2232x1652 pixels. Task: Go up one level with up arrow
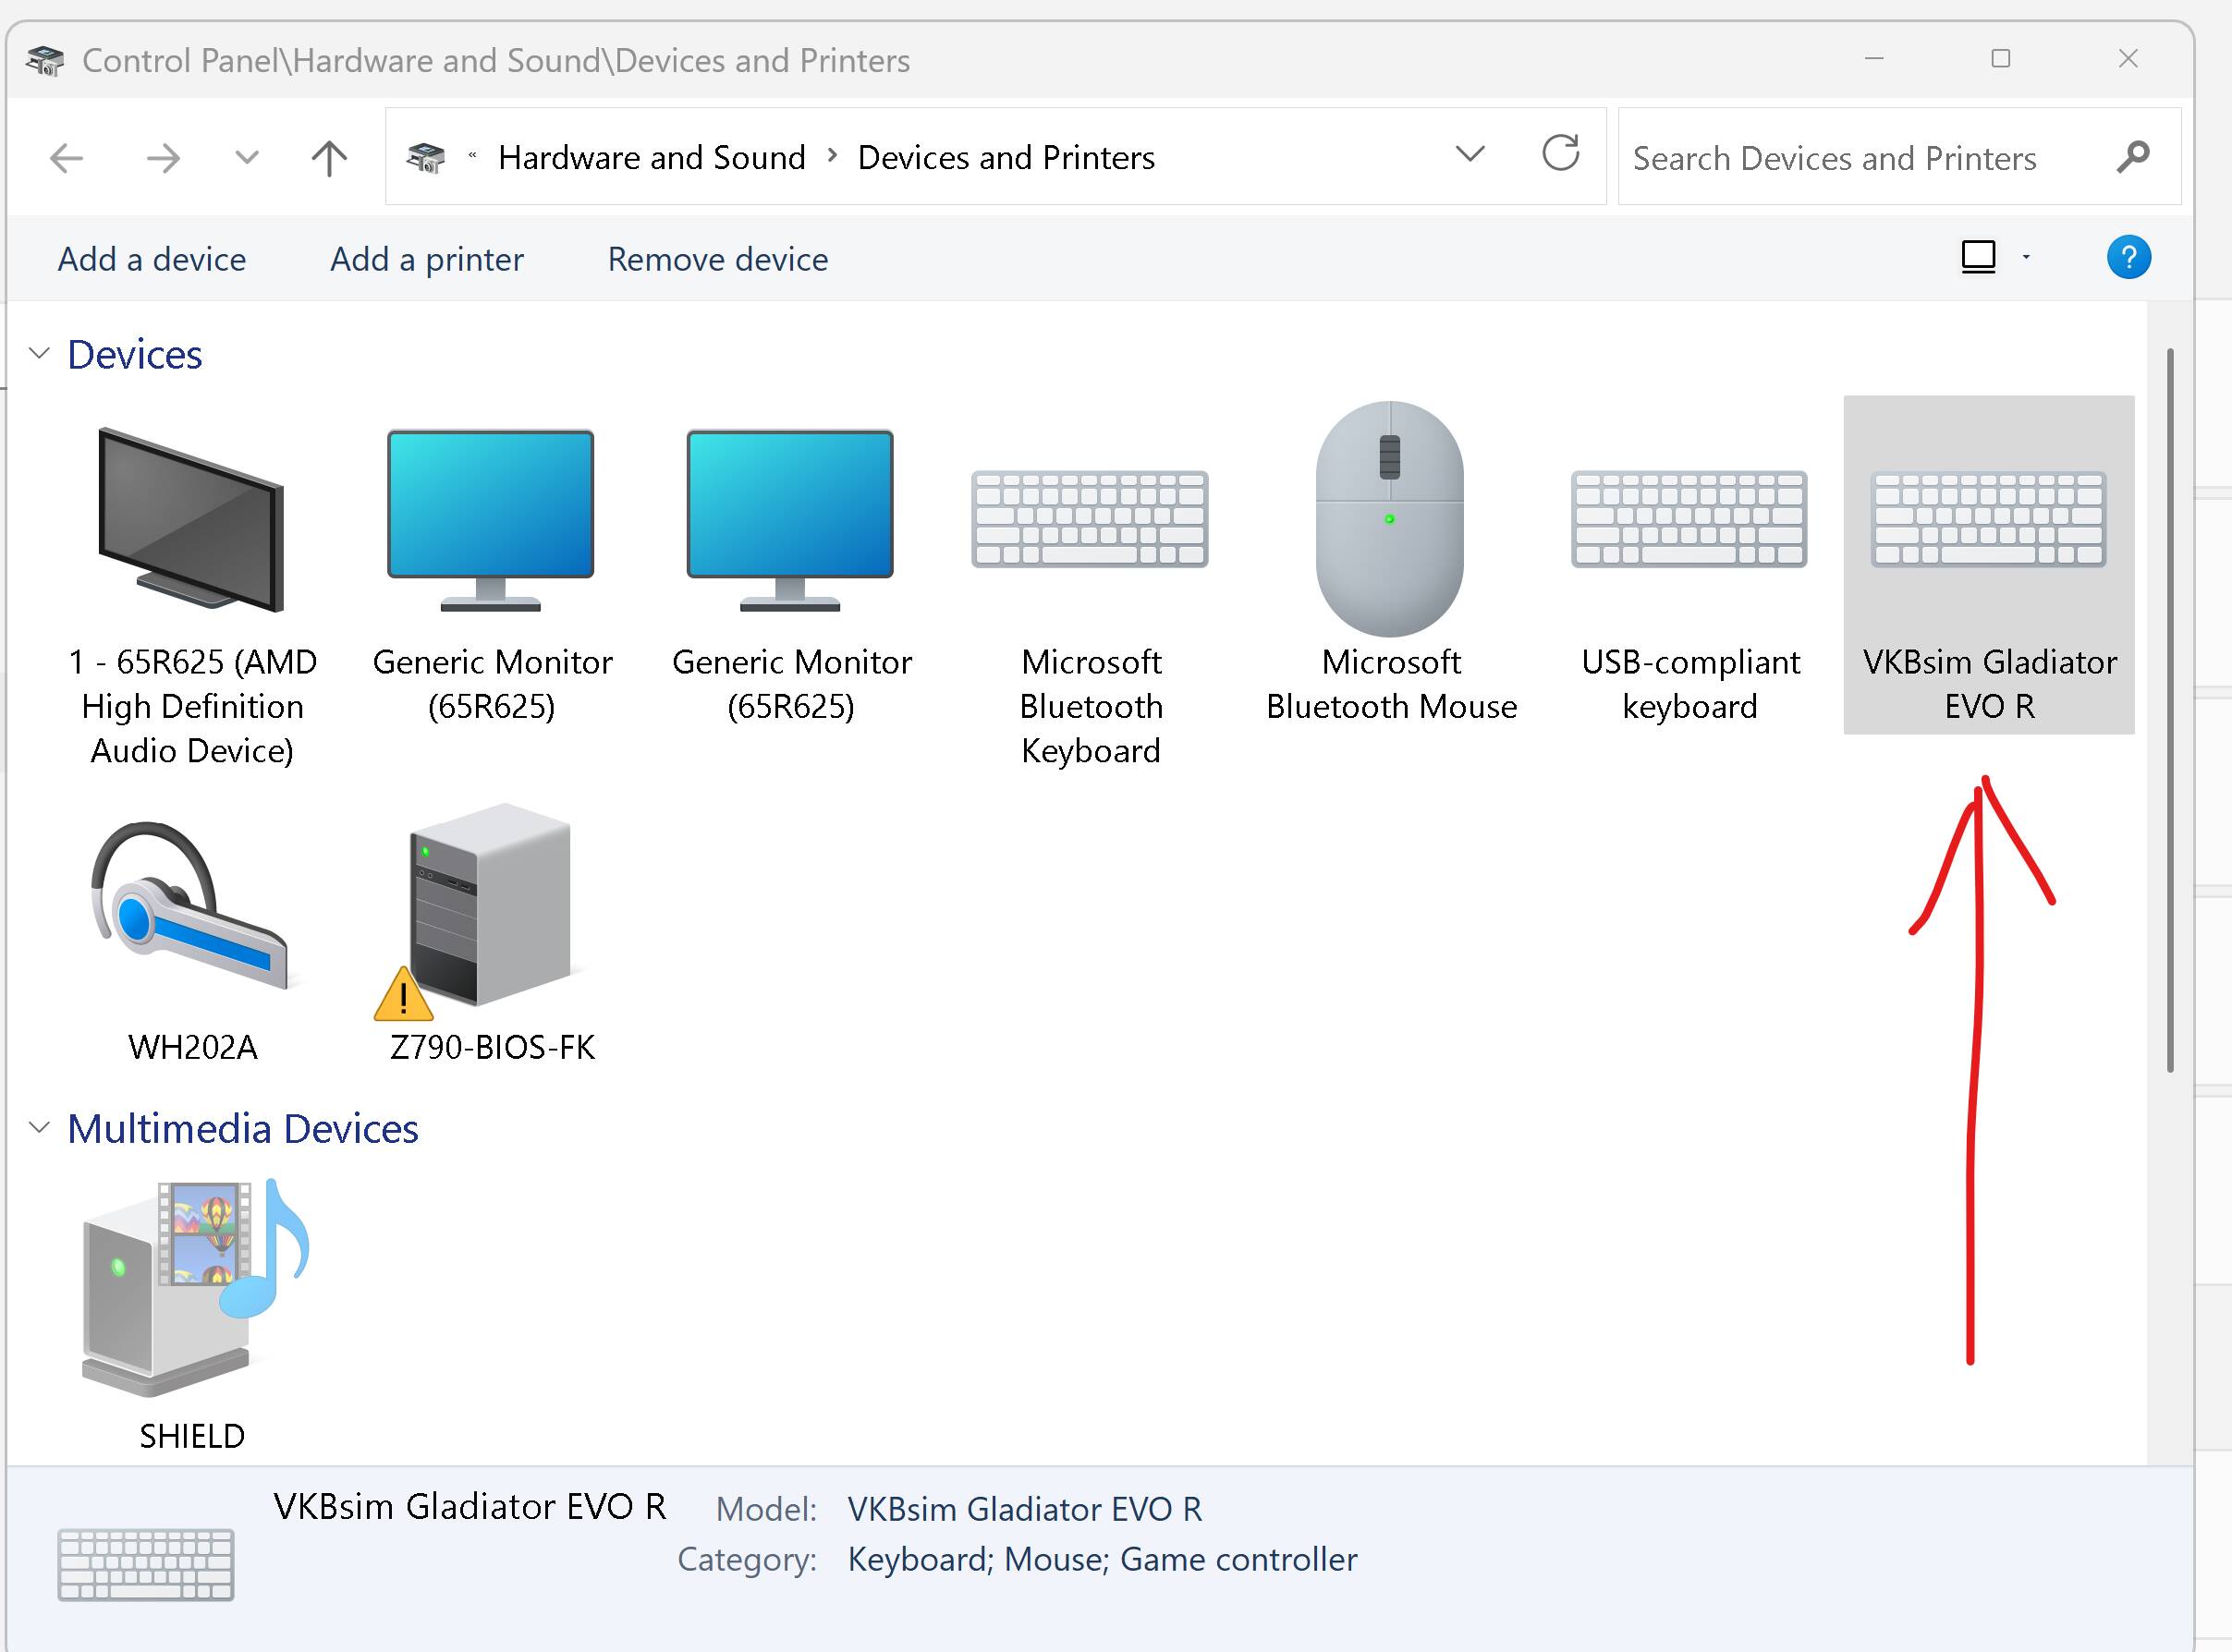click(329, 158)
